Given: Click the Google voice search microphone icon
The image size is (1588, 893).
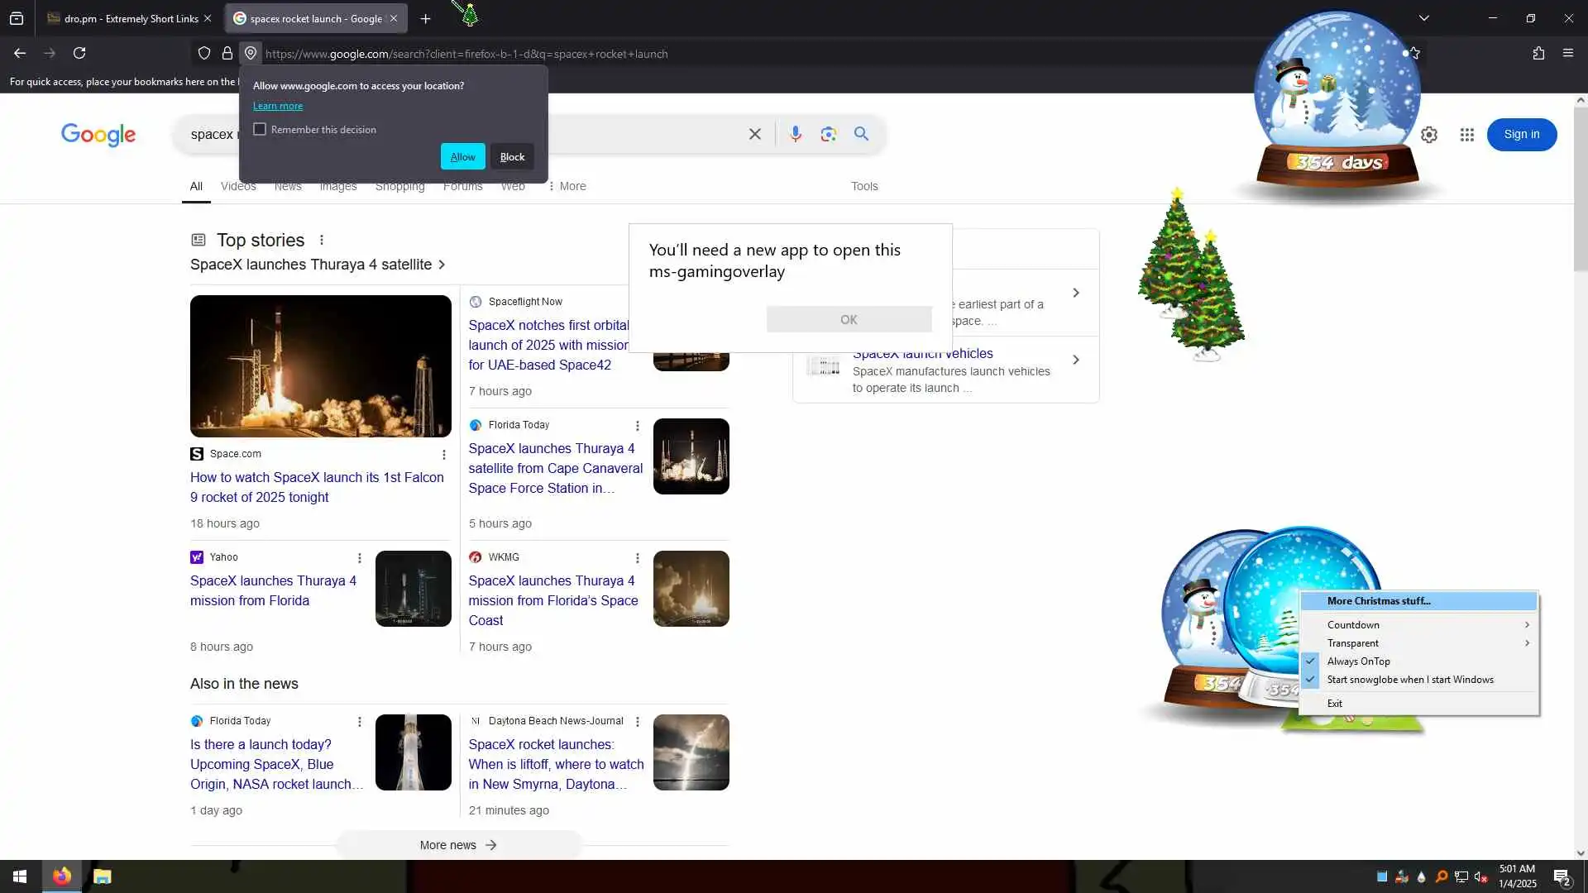Looking at the screenshot, I should point(795,134).
